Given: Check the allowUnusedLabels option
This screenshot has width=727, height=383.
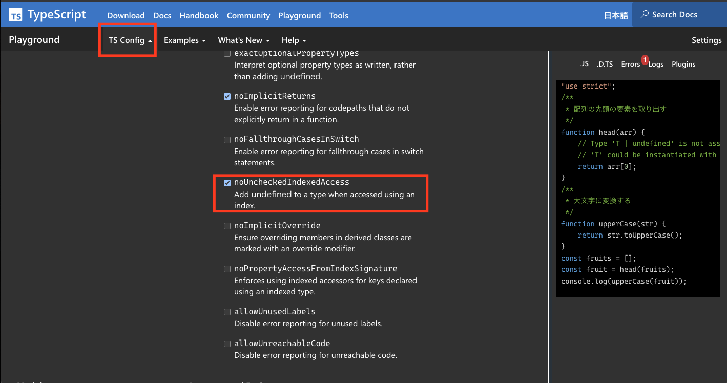Looking at the screenshot, I should pos(227,312).
